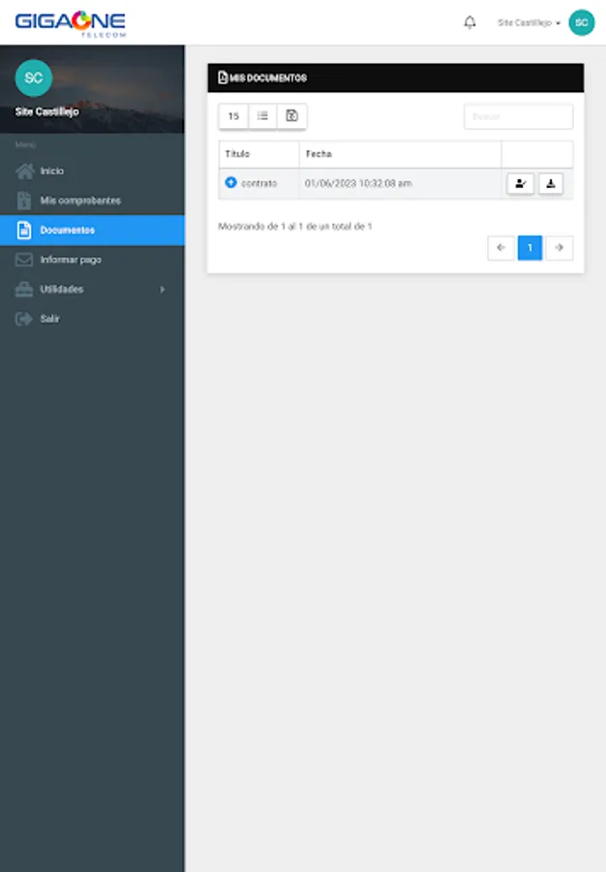Open Mis comprobantes menu item
606x872 pixels.
click(92, 201)
